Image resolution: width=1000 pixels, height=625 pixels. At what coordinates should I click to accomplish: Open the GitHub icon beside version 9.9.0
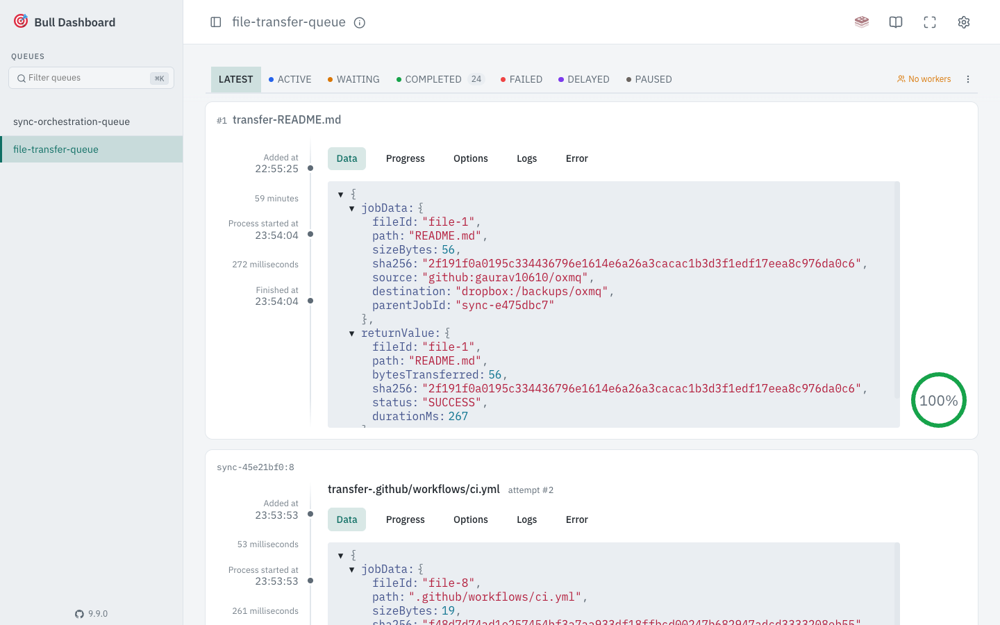click(79, 614)
